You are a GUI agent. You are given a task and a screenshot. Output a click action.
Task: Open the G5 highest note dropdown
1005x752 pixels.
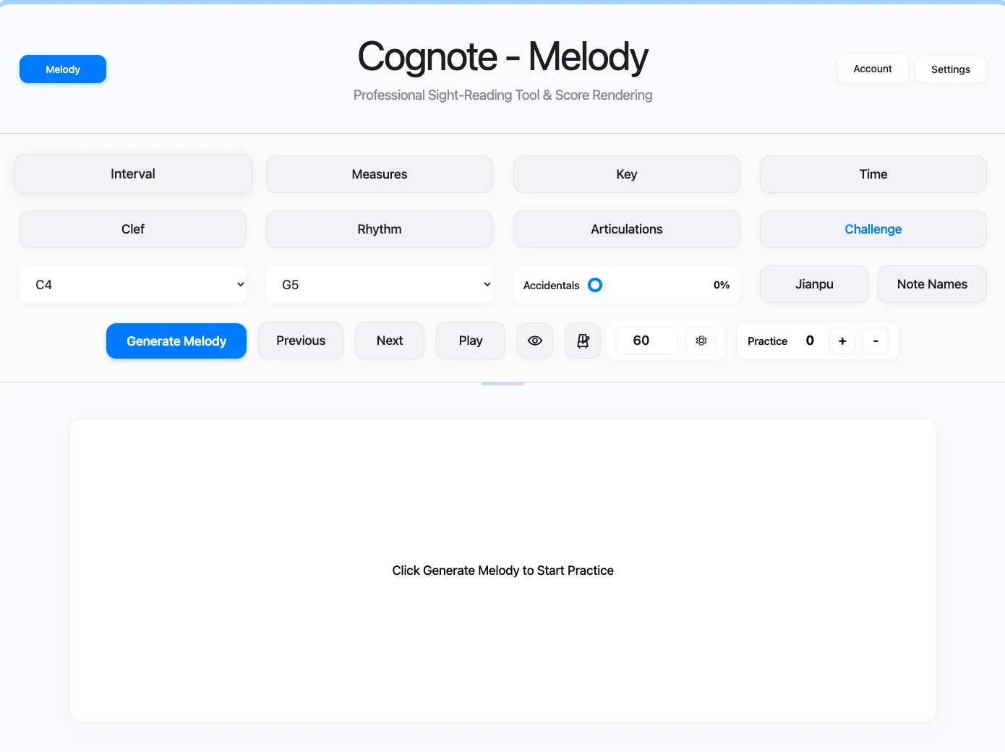click(x=380, y=284)
